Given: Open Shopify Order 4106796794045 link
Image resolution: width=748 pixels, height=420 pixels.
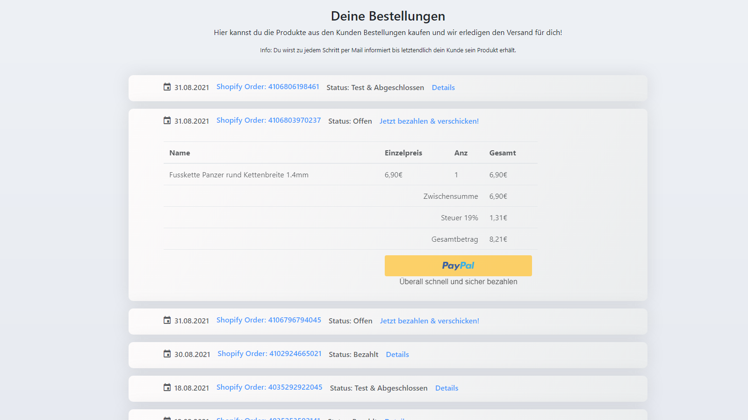Looking at the screenshot, I should (x=269, y=320).
